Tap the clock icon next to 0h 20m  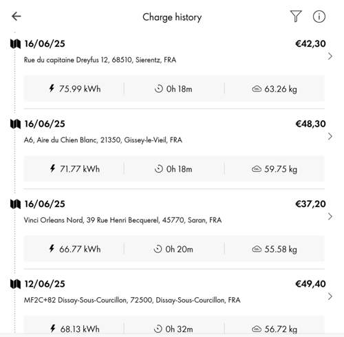click(x=158, y=249)
